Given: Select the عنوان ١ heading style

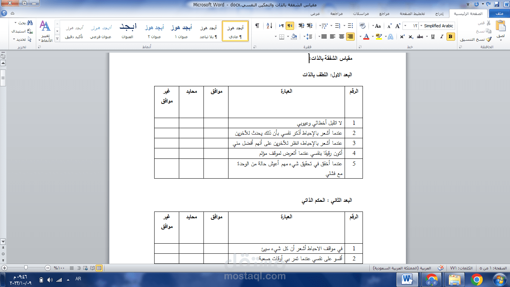Looking at the screenshot, I should [x=181, y=31].
